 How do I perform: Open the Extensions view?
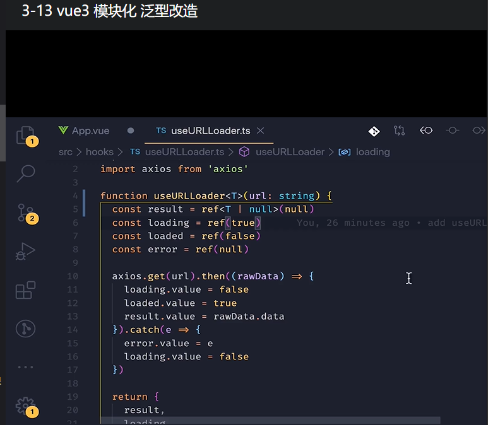[x=25, y=290]
